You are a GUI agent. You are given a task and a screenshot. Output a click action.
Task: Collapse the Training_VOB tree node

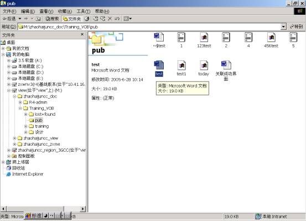(20, 108)
